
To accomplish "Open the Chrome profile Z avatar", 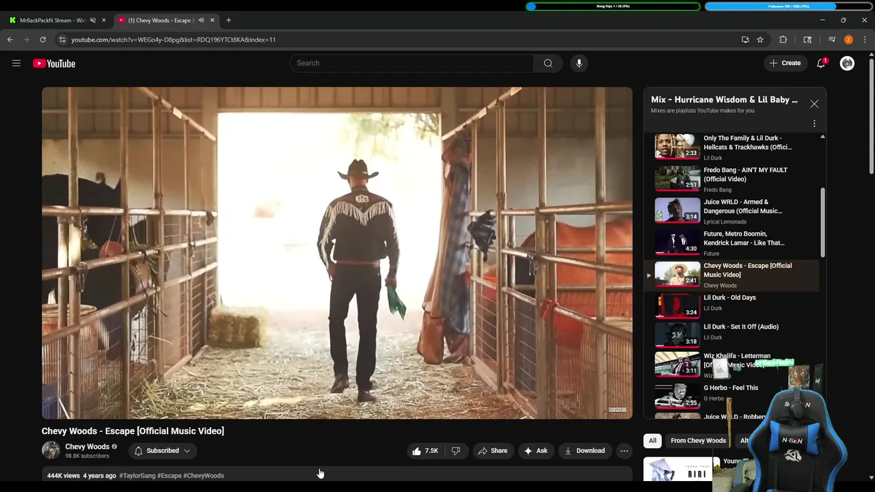I will 848,40.
